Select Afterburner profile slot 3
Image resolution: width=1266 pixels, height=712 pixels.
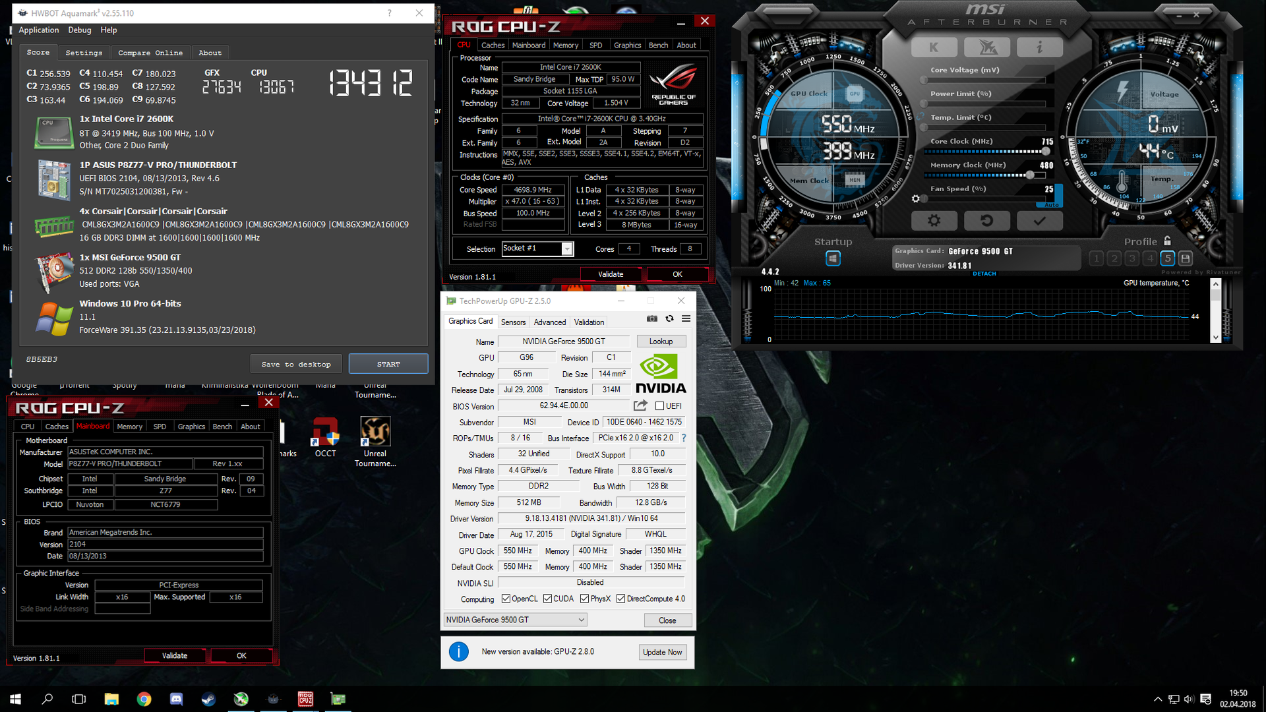pos(1131,258)
